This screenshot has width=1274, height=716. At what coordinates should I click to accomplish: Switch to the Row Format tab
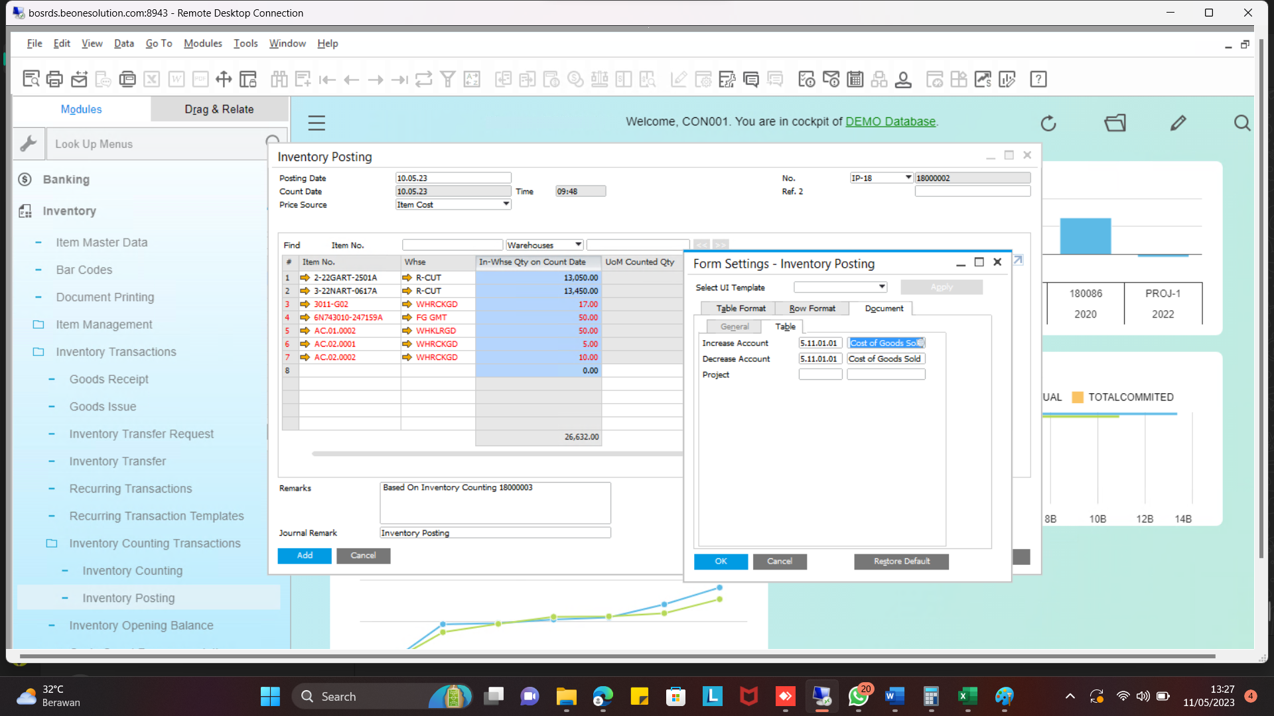point(812,308)
